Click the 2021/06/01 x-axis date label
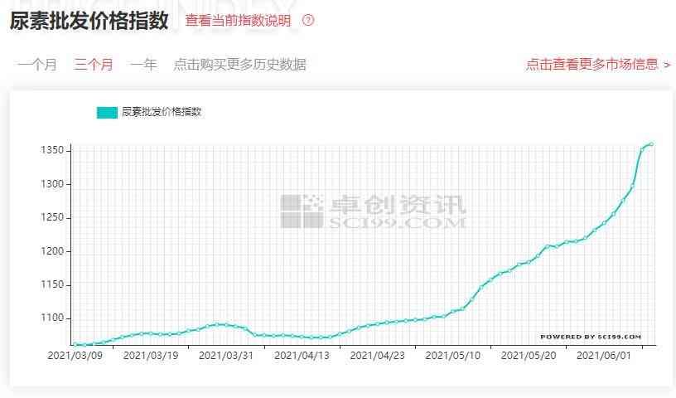Image resolution: width=676 pixels, height=398 pixels. click(604, 356)
